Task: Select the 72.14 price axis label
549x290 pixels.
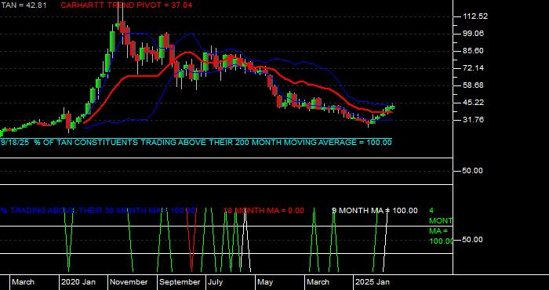Action: 473,68
